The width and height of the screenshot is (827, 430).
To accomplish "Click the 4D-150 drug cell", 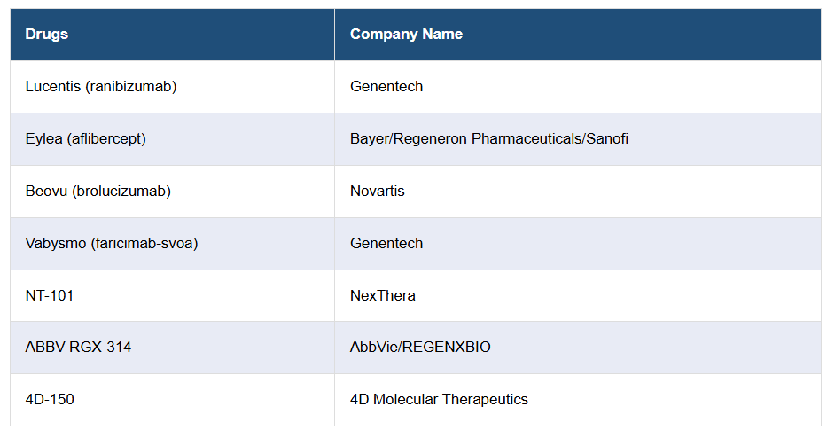I will 50,400.
